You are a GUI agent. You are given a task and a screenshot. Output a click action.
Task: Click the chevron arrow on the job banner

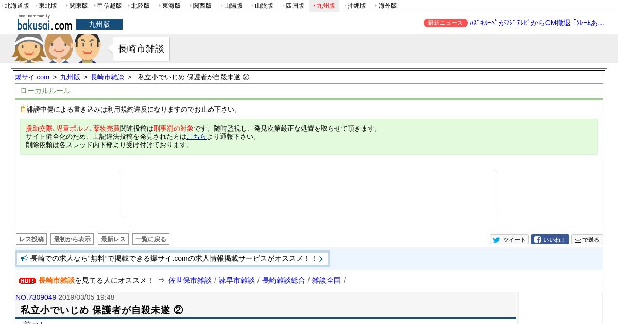click(x=321, y=259)
